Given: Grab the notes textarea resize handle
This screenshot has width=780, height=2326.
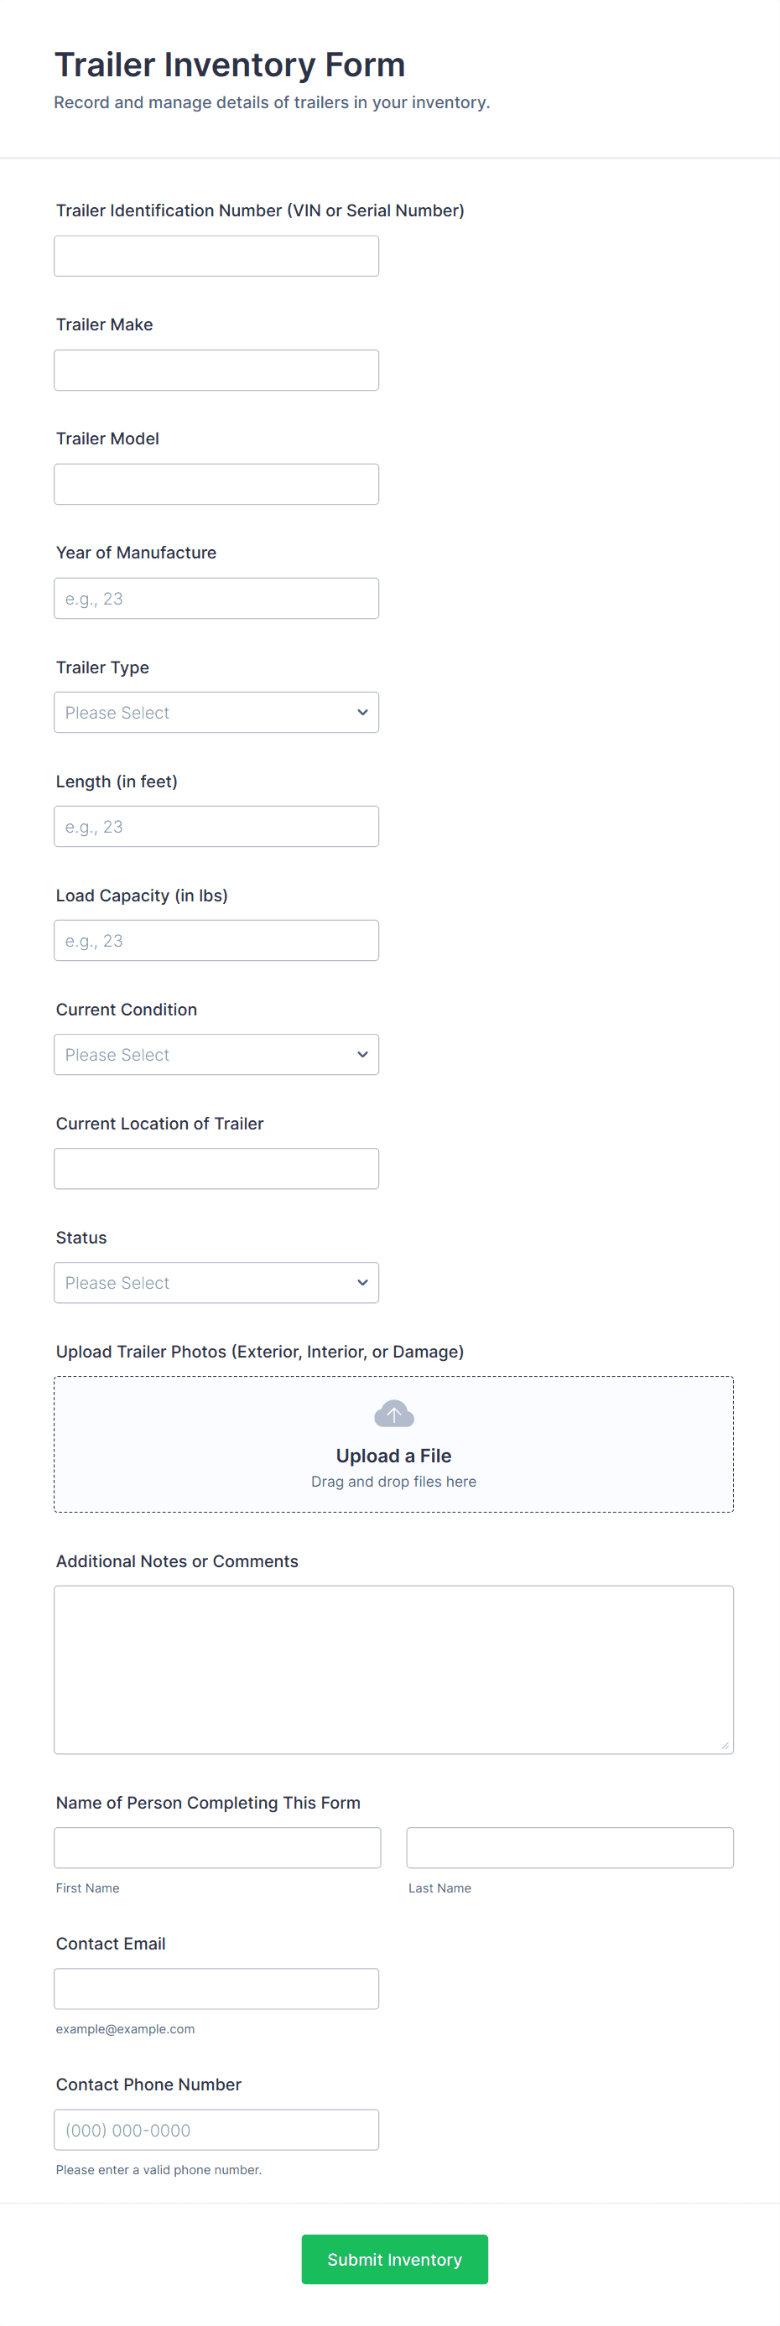Looking at the screenshot, I should (x=725, y=1746).
